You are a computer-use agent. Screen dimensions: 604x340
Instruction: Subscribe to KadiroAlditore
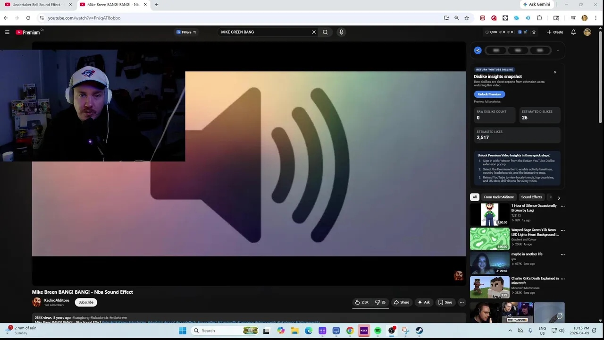pos(86,302)
